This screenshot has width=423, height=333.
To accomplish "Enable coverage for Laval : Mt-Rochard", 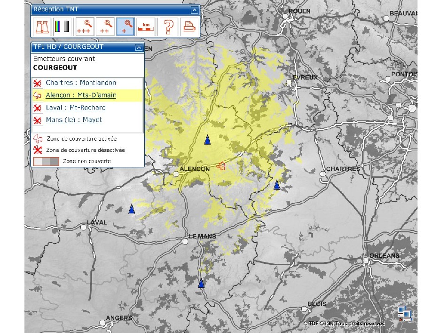I will (38, 108).
